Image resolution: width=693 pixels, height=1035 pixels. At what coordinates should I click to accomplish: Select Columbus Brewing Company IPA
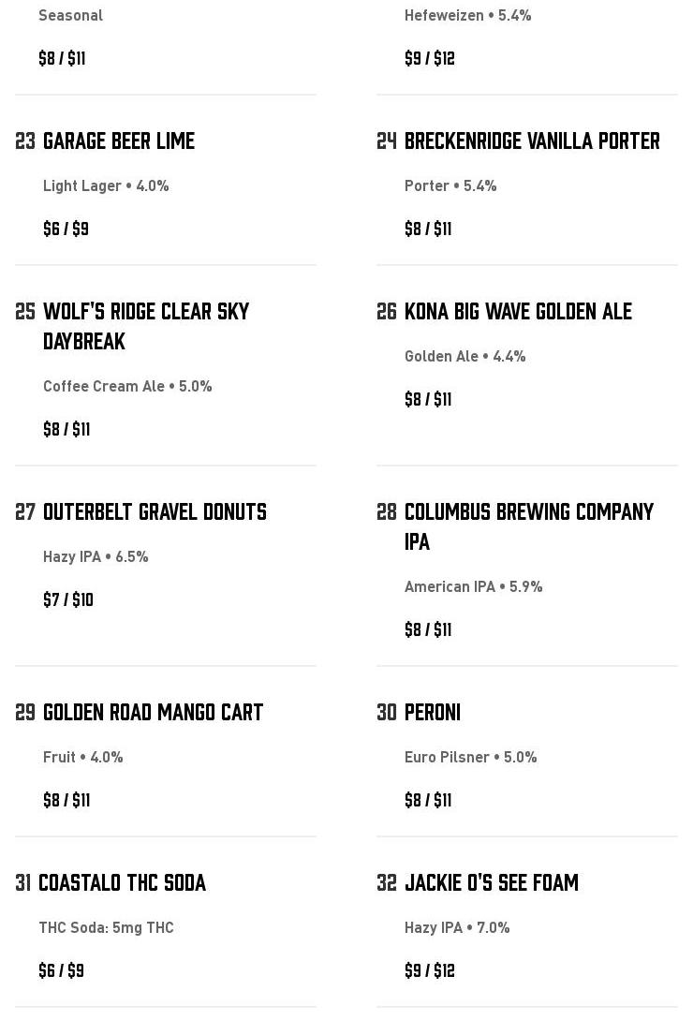528,525
